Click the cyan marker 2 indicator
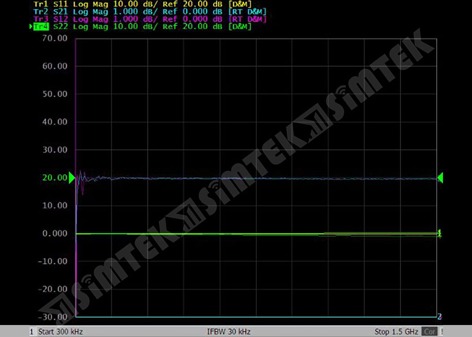Image resolution: width=472 pixels, height=337 pixels. [439, 317]
